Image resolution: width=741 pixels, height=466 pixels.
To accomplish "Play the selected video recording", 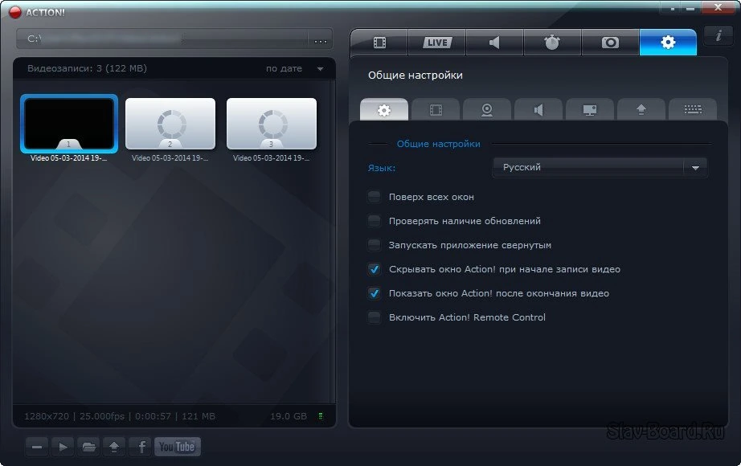I will click(63, 447).
